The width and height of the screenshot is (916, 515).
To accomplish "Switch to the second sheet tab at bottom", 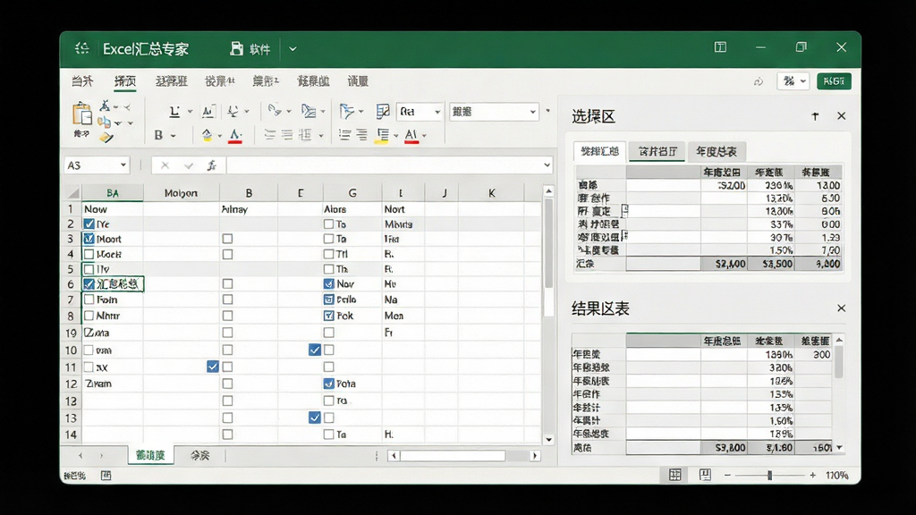I will (x=199, y=455).
